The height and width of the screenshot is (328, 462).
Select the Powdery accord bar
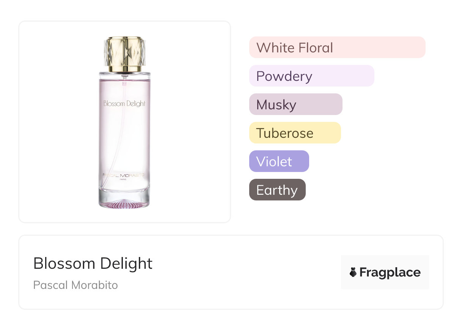click(312, 76)
